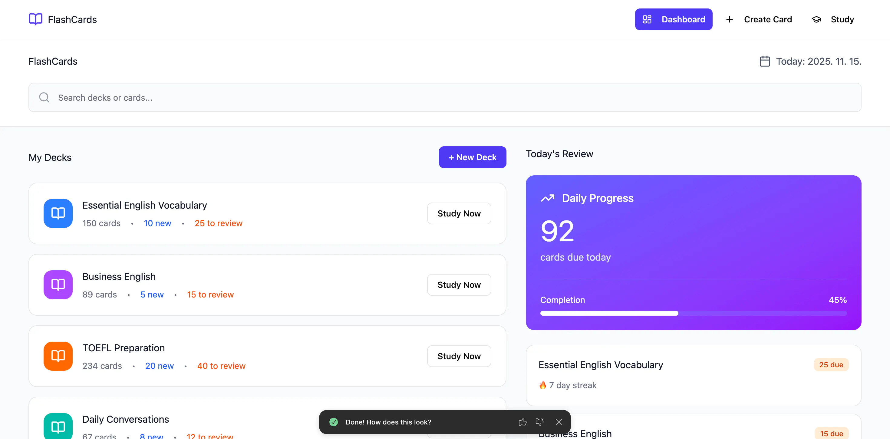
Task: Switch to the Study tab
Action: [833, 19]
